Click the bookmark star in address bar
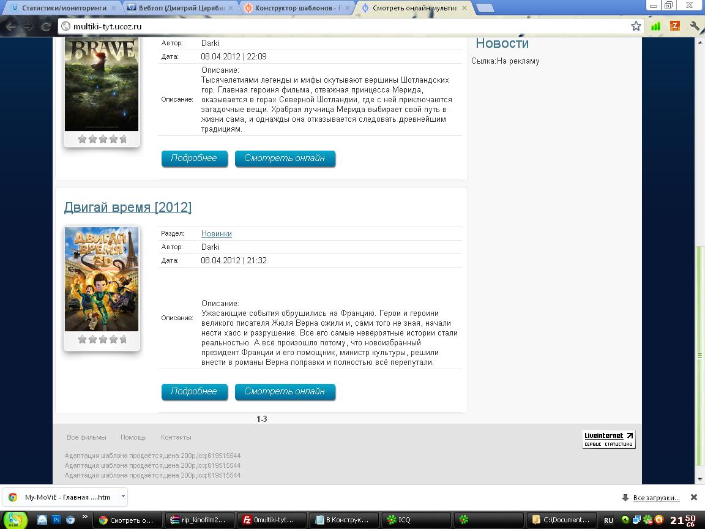This screenshot has height=529, width=705. tap(636, 26)
